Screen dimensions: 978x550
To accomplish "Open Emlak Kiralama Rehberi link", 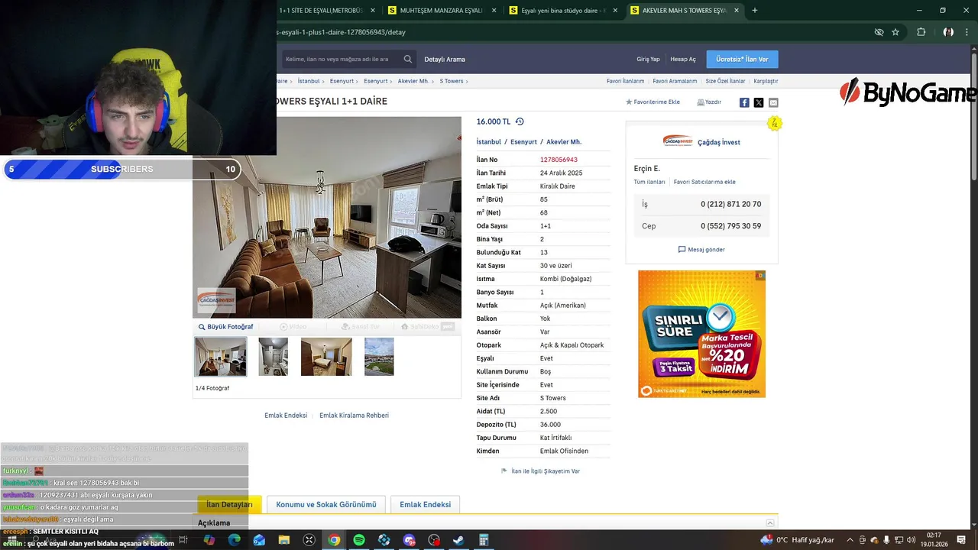I will pos(354,416).
